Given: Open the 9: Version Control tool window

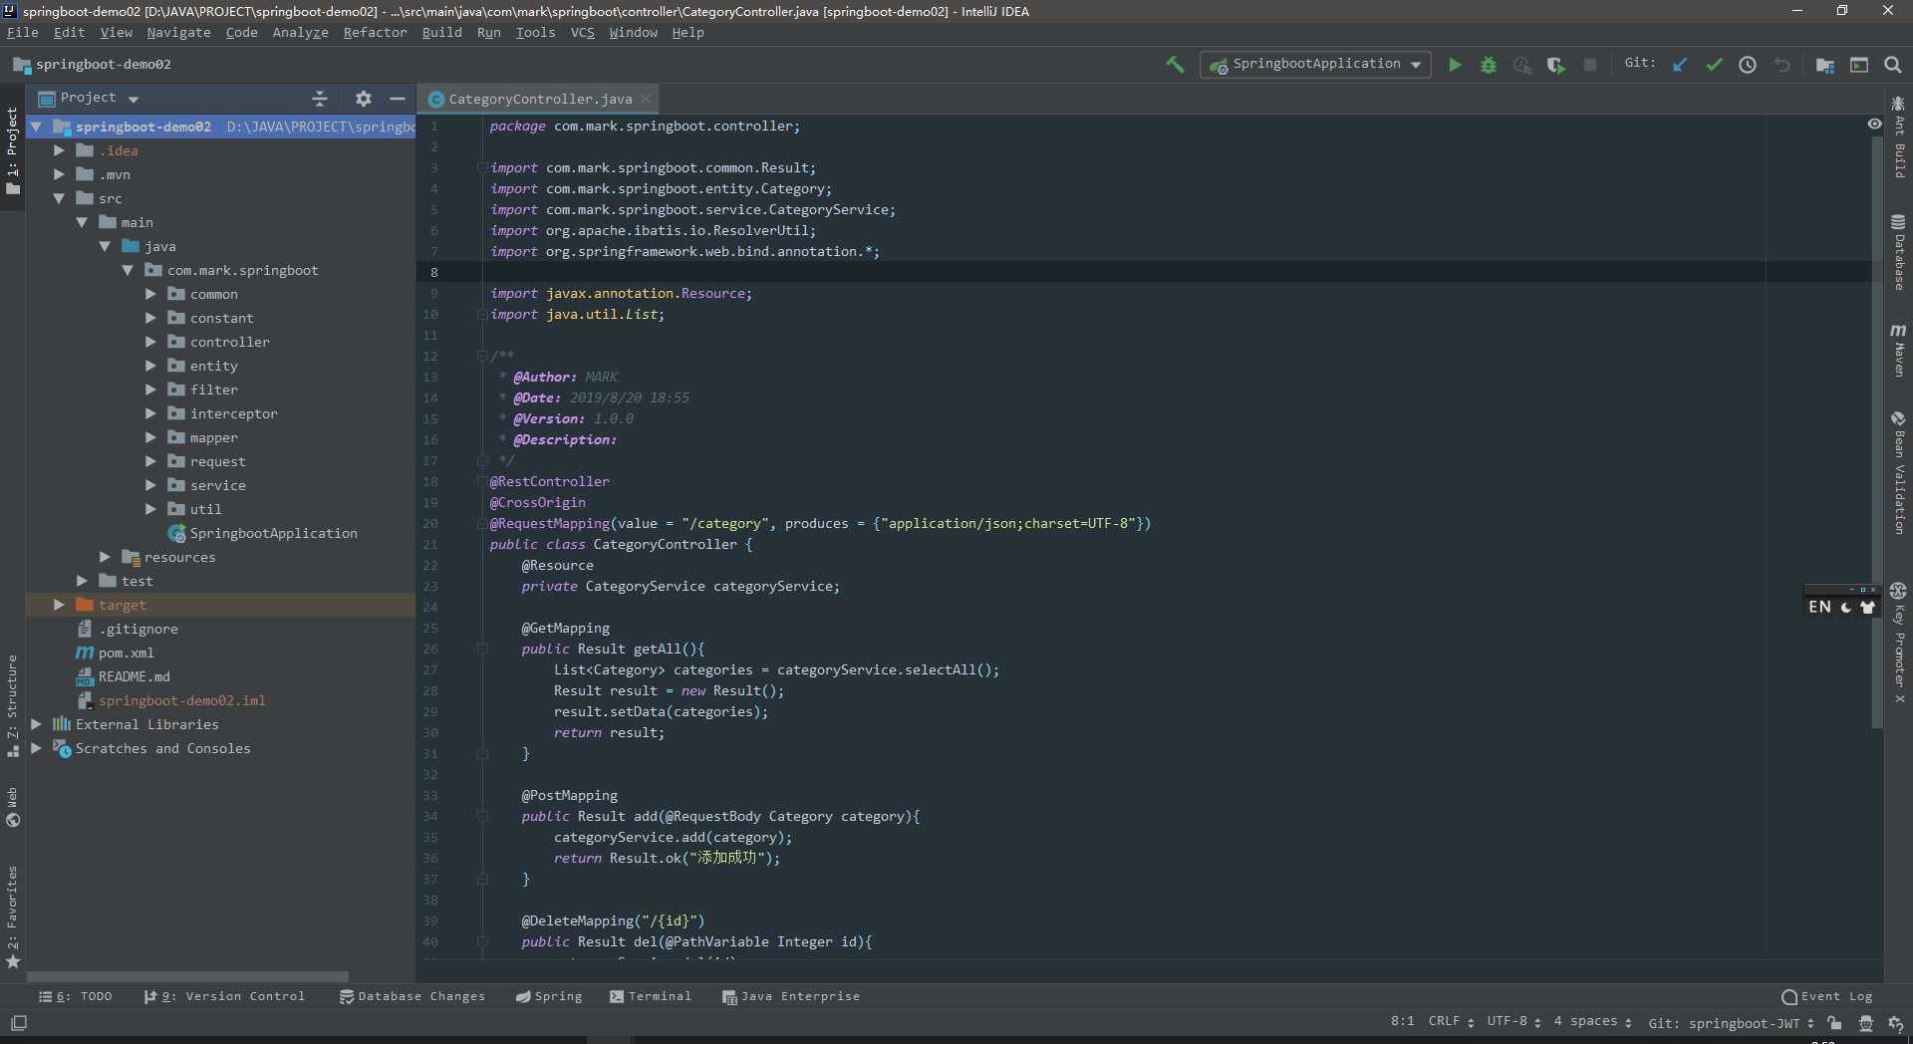Looking at the screenshot, I should click(224, 996).
